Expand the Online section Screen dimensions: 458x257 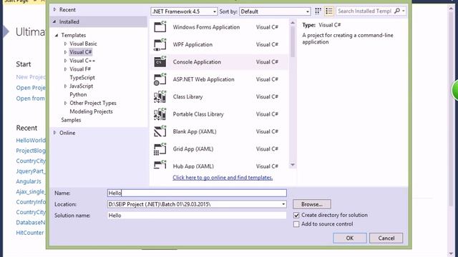point(54,133)
